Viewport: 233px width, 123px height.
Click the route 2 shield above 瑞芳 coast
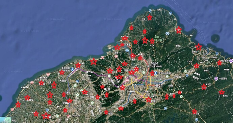coord(217,53)
